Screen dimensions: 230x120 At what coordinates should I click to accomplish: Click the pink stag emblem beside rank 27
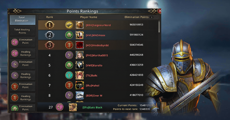pos(60,107)
